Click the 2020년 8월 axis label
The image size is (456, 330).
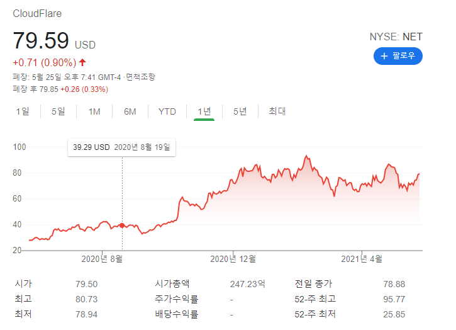coord(102,259)
